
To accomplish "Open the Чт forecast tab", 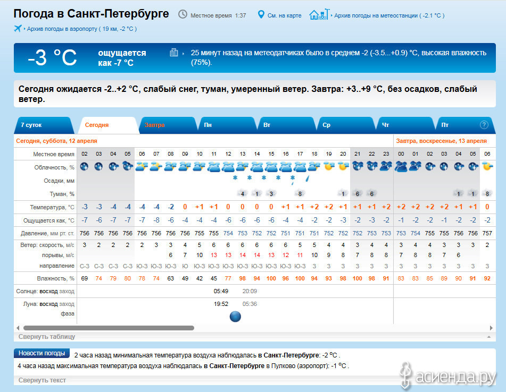I will [x=405, y=125].
